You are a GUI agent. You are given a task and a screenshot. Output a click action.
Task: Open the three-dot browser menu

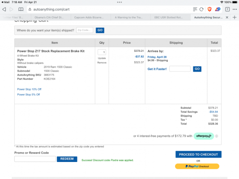pyautogui.click(x=235, y=9)
